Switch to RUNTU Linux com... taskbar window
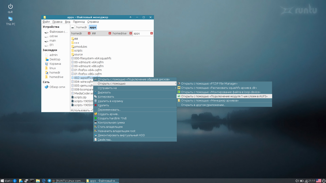 point(68,181)
